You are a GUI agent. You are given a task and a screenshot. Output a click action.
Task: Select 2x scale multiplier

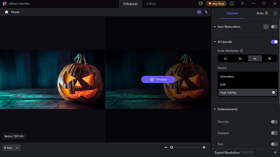point(240,59)
